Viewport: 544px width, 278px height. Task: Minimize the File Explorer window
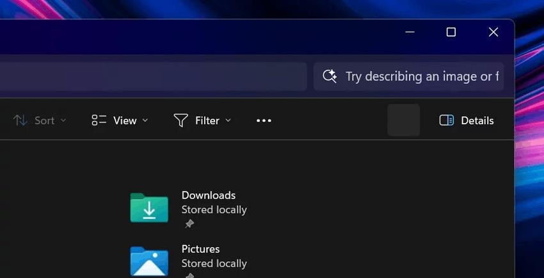click(410, 32)
